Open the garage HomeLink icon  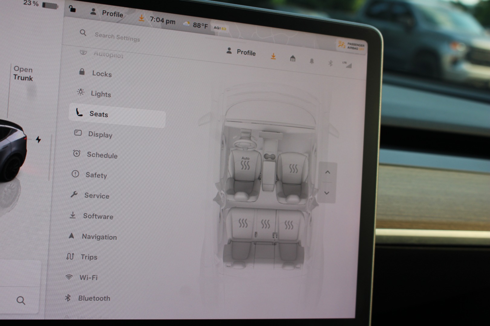pos(292,59)
